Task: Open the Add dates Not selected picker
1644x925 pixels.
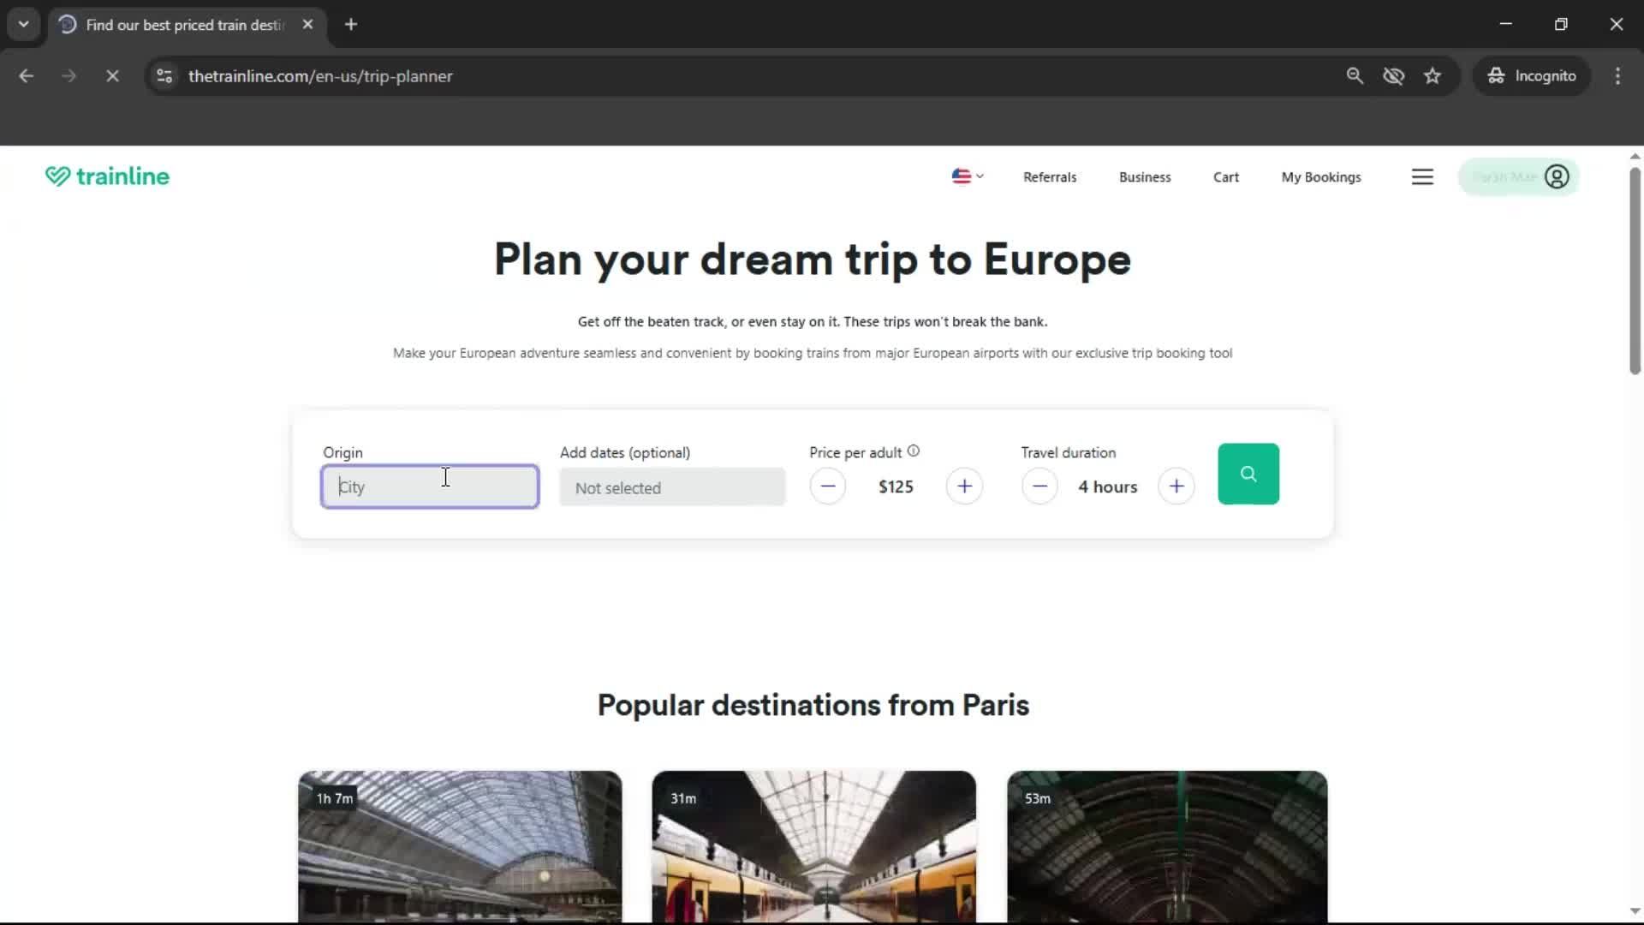Action: [x=672, y=487]
